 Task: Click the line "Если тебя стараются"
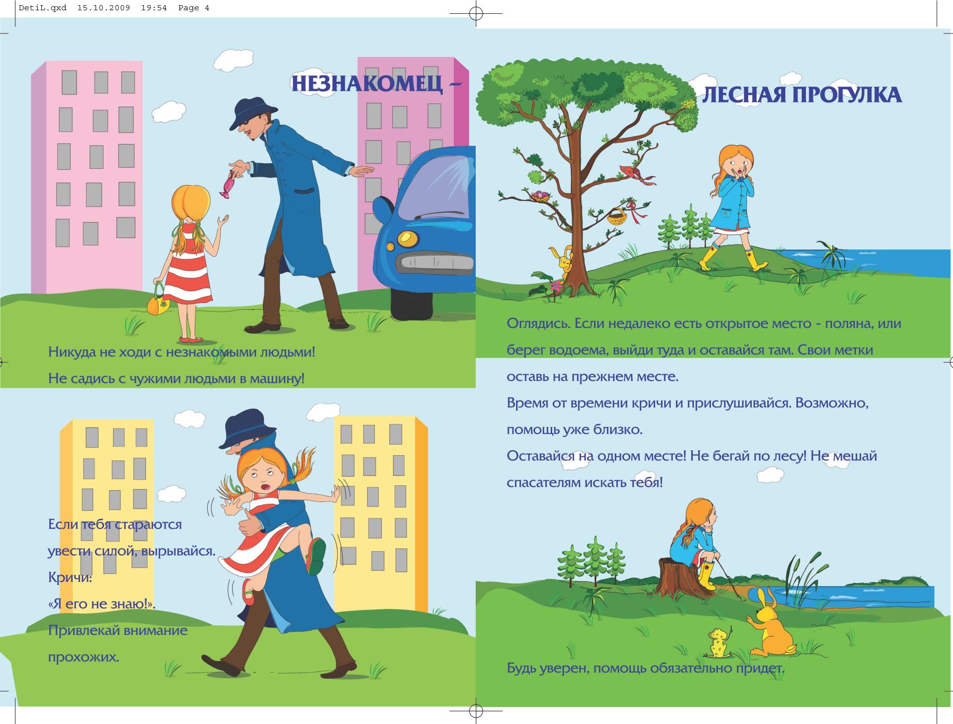(x=115, y=525)
